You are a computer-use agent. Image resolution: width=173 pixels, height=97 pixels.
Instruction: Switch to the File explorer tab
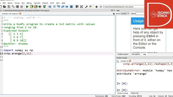point(136,54)
